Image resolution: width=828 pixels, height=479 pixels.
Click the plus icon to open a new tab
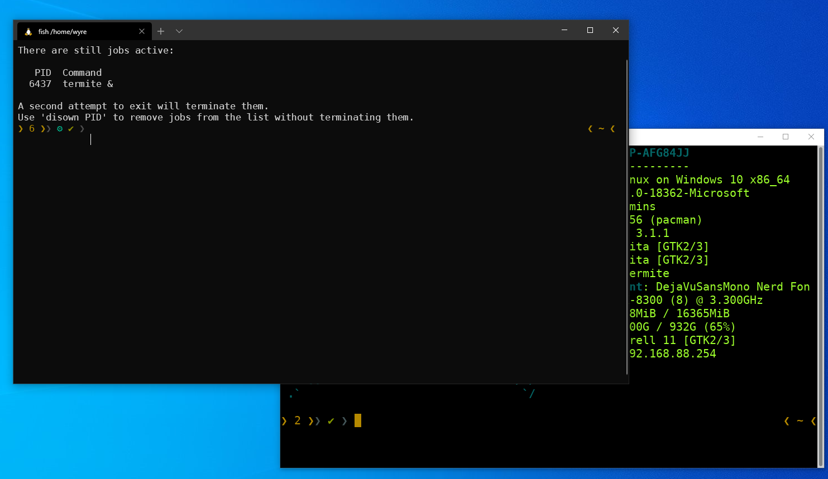[x=160, y=31]
